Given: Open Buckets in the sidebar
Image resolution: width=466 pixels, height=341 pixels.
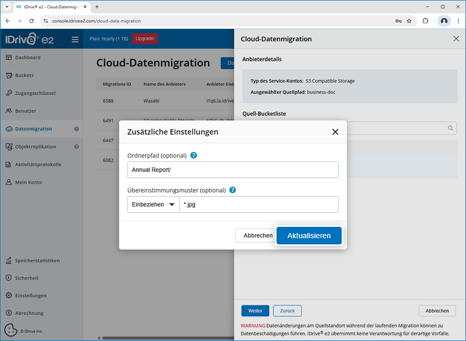Looking at the screenshot, I should tap(24, 75).
